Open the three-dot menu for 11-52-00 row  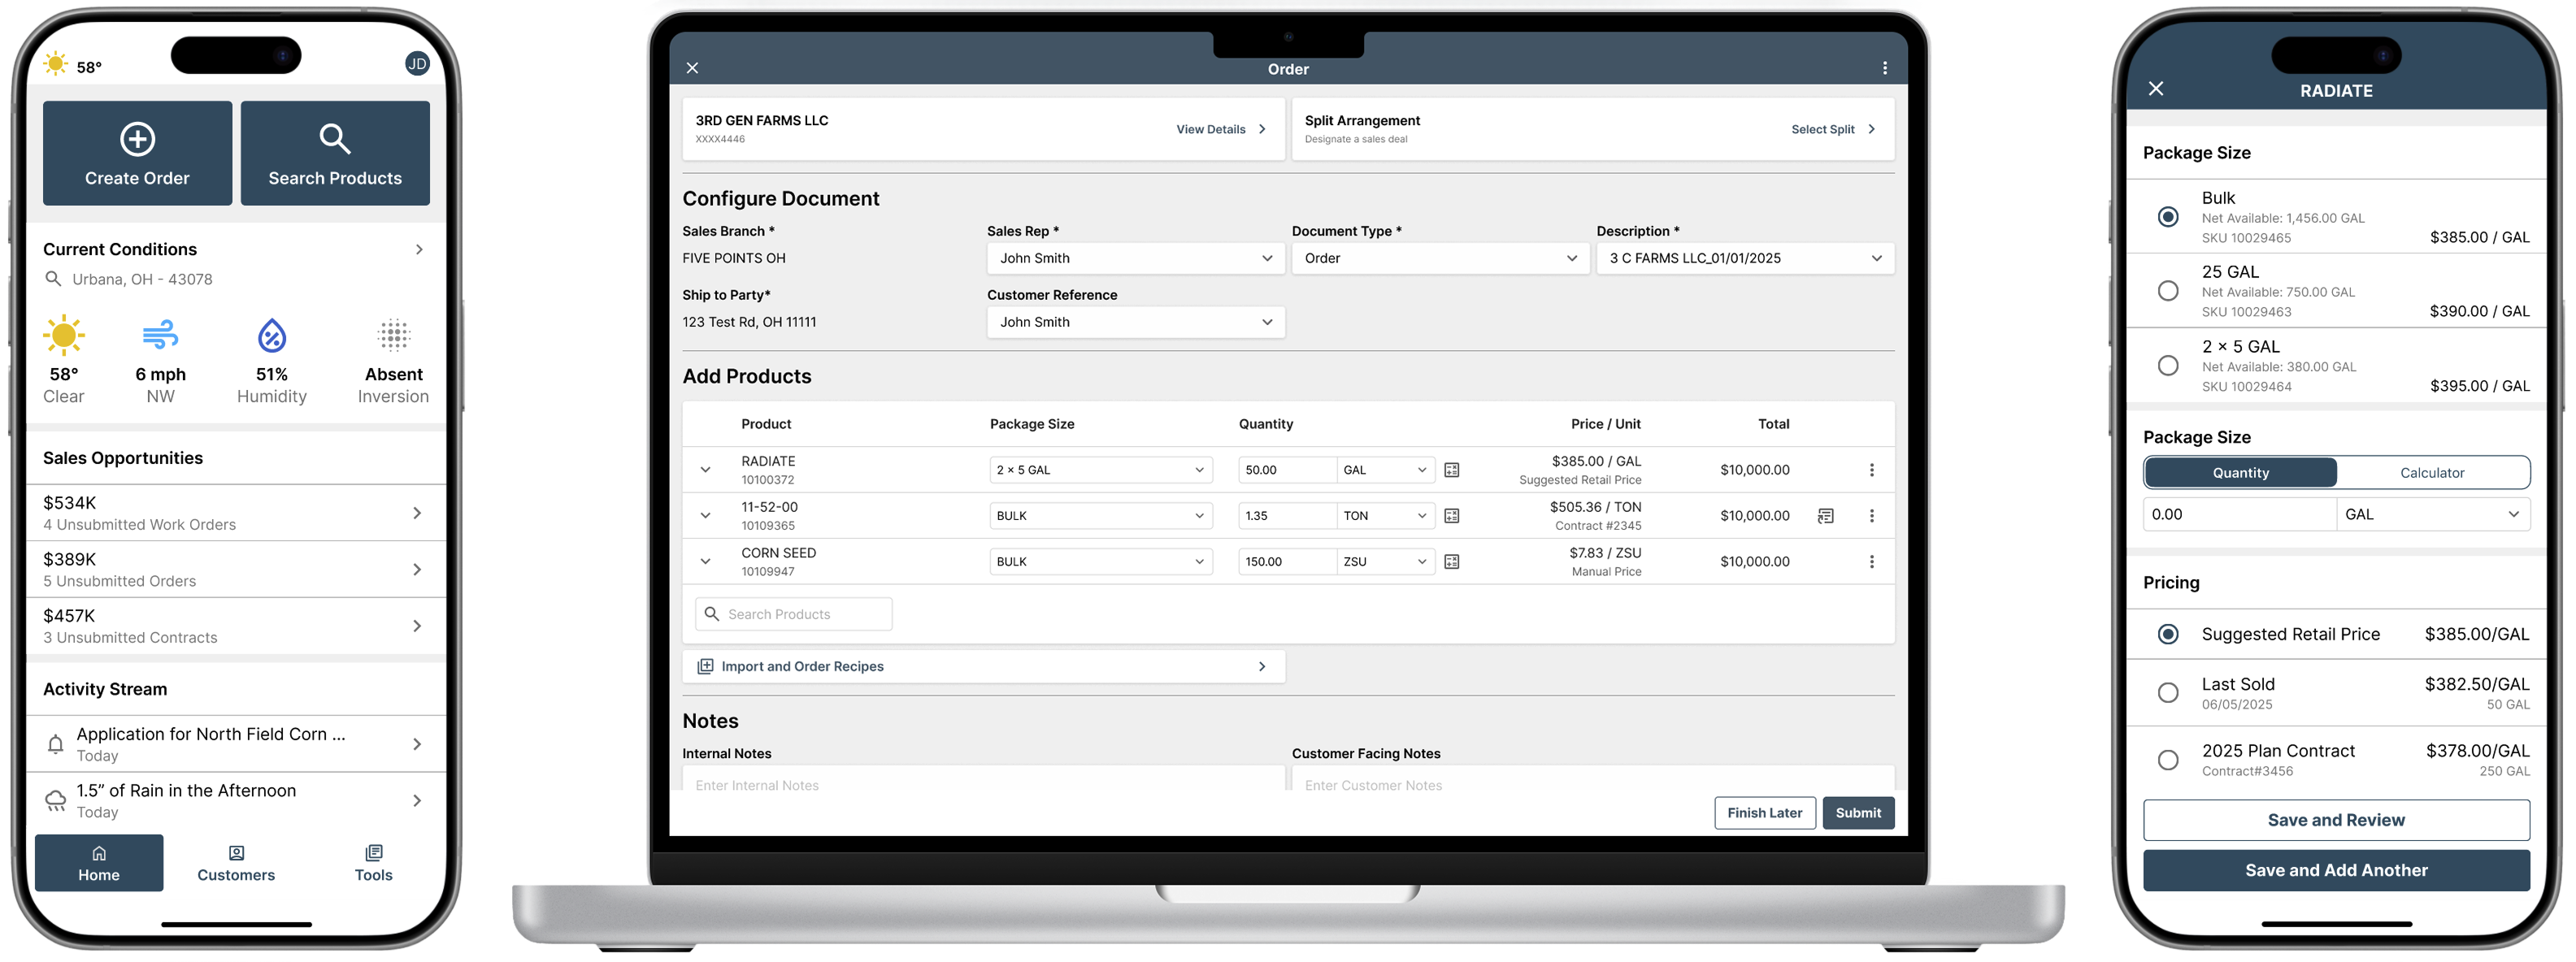pyautogui.click(x=1872, y=516)
